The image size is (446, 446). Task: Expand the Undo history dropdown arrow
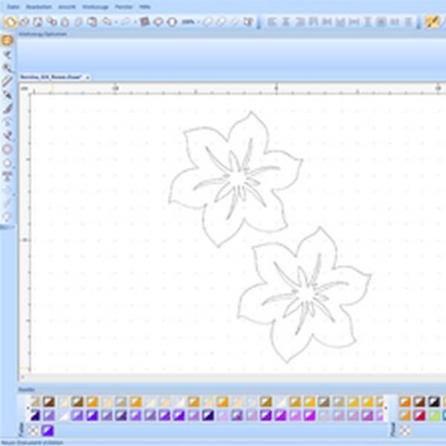pos(116,22)
